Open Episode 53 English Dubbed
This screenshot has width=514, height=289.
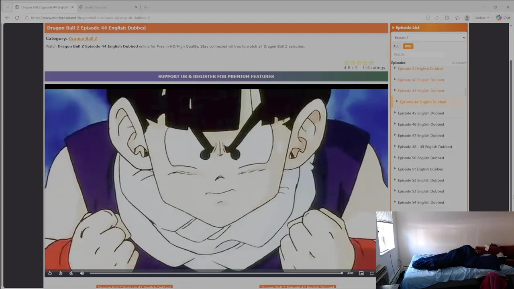click(x=420, y=191)
